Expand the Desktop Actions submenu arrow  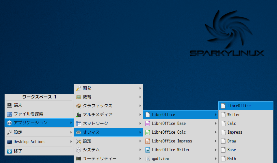[x=71, y=142]
